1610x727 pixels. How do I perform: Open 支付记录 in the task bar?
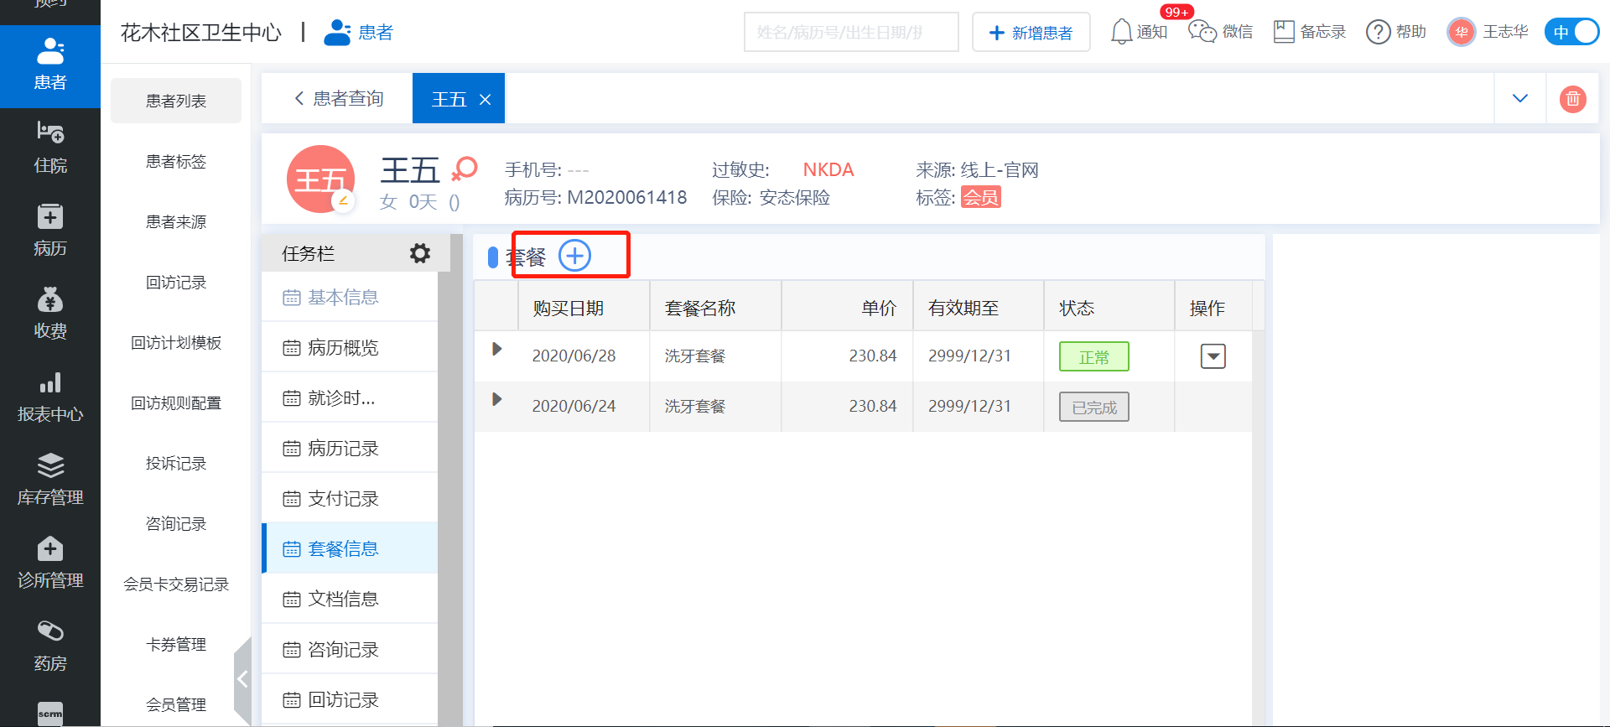click(350, 498)
